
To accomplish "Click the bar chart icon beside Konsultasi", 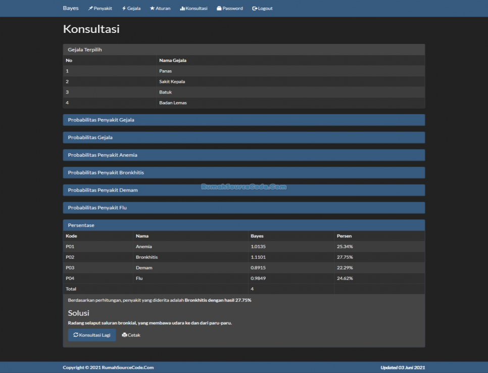I will pos(182,9).
